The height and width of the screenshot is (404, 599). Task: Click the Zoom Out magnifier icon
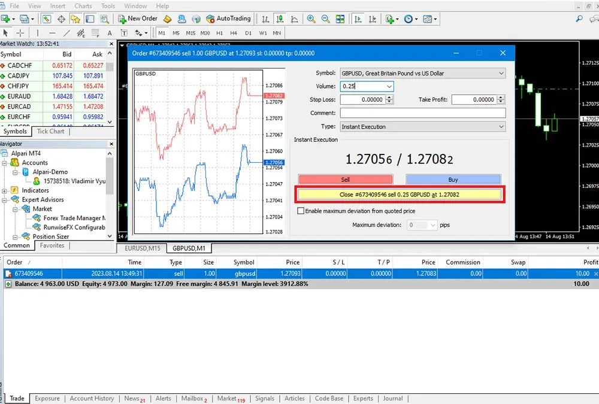(325, 19)
